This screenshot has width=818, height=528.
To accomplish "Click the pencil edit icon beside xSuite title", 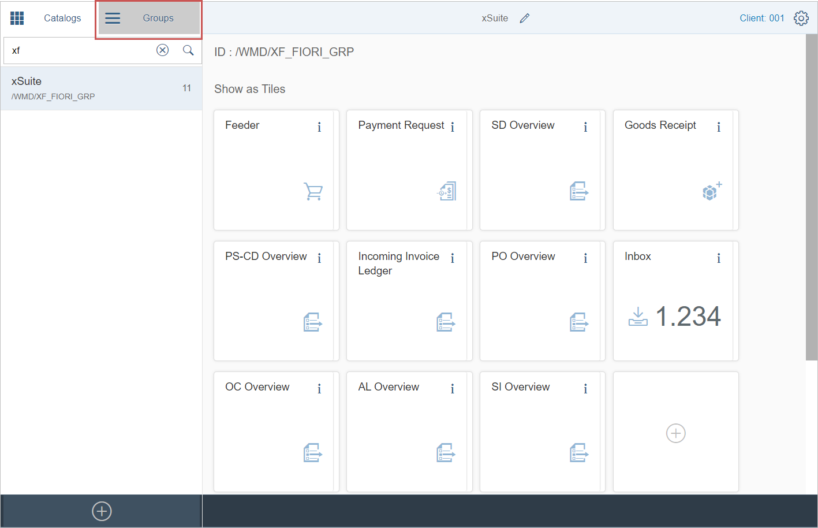I will (524, 18).
